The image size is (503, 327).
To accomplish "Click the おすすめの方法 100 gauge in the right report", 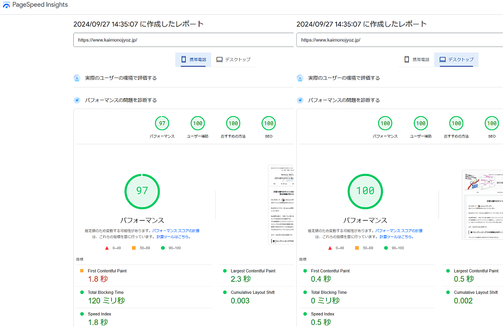I will pos(456,123).
